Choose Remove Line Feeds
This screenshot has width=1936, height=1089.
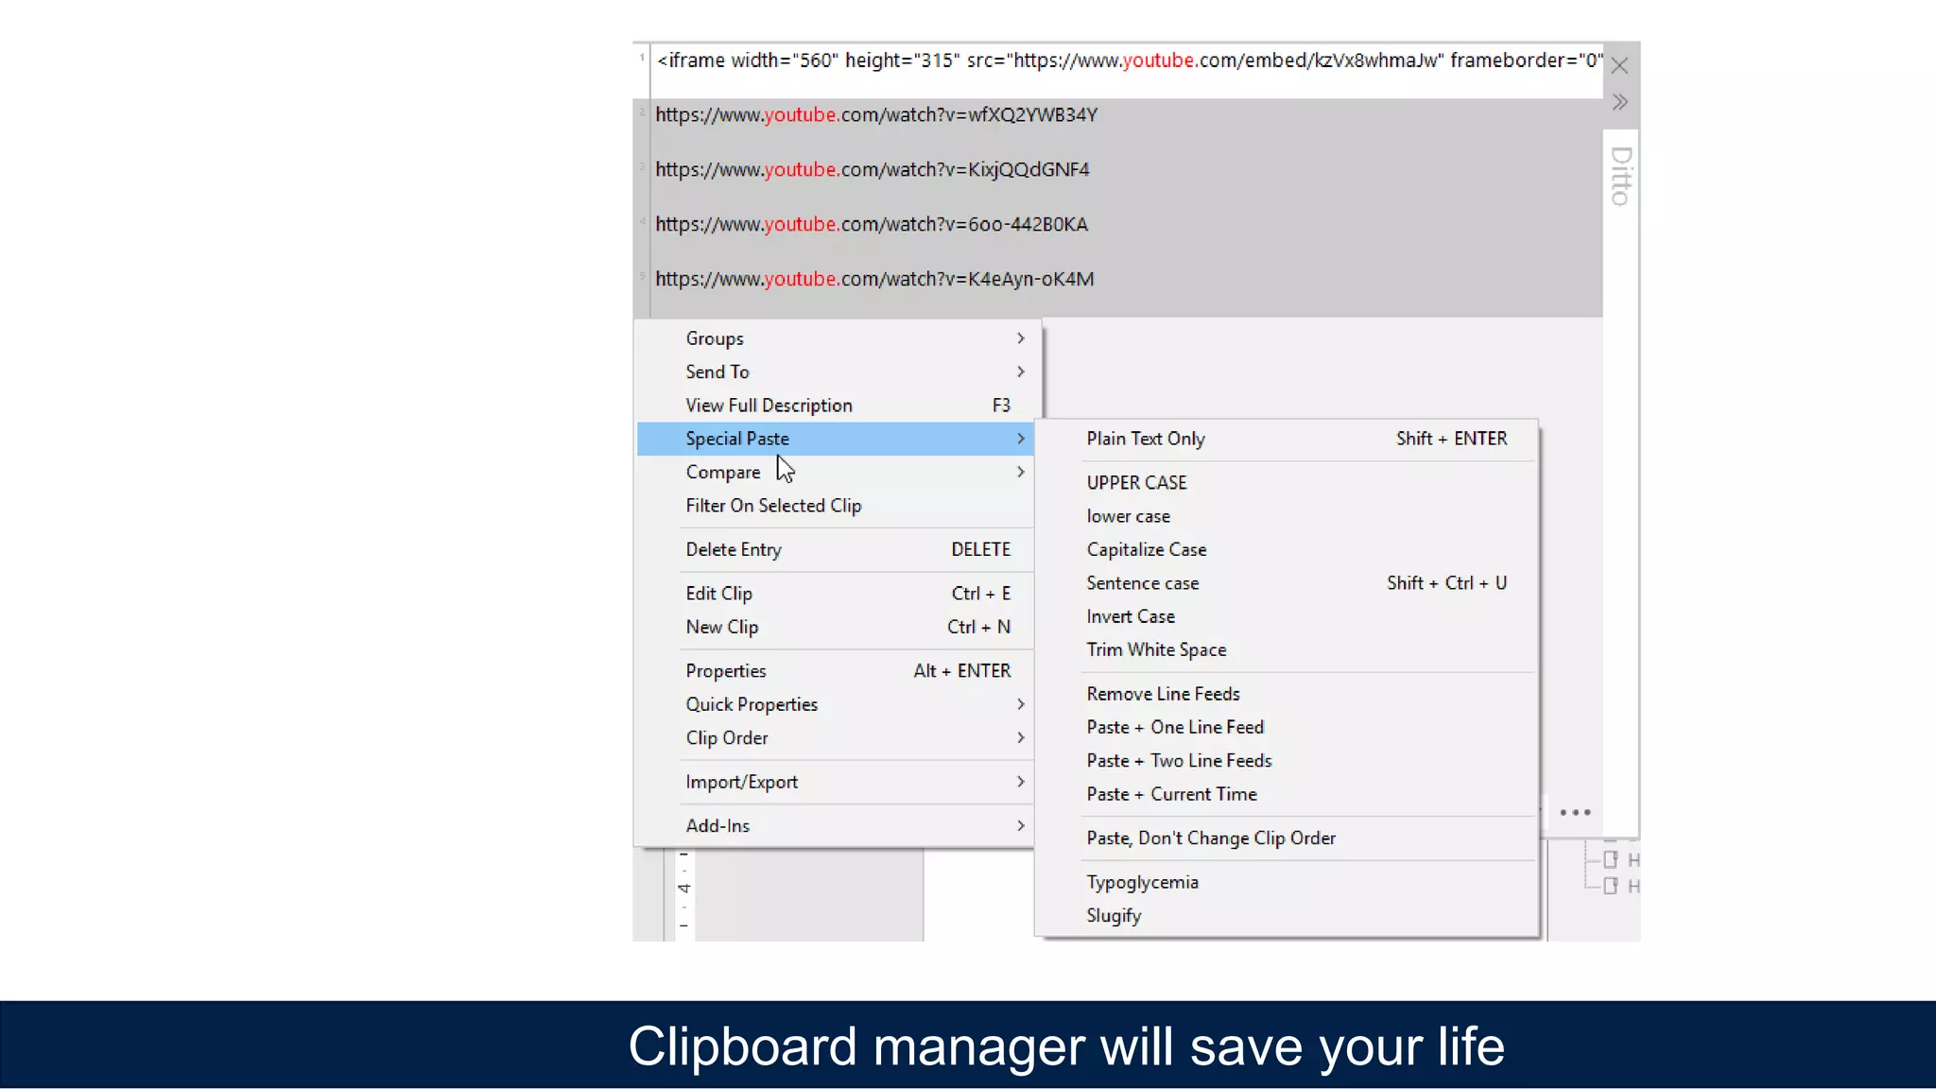(1163, 694)
